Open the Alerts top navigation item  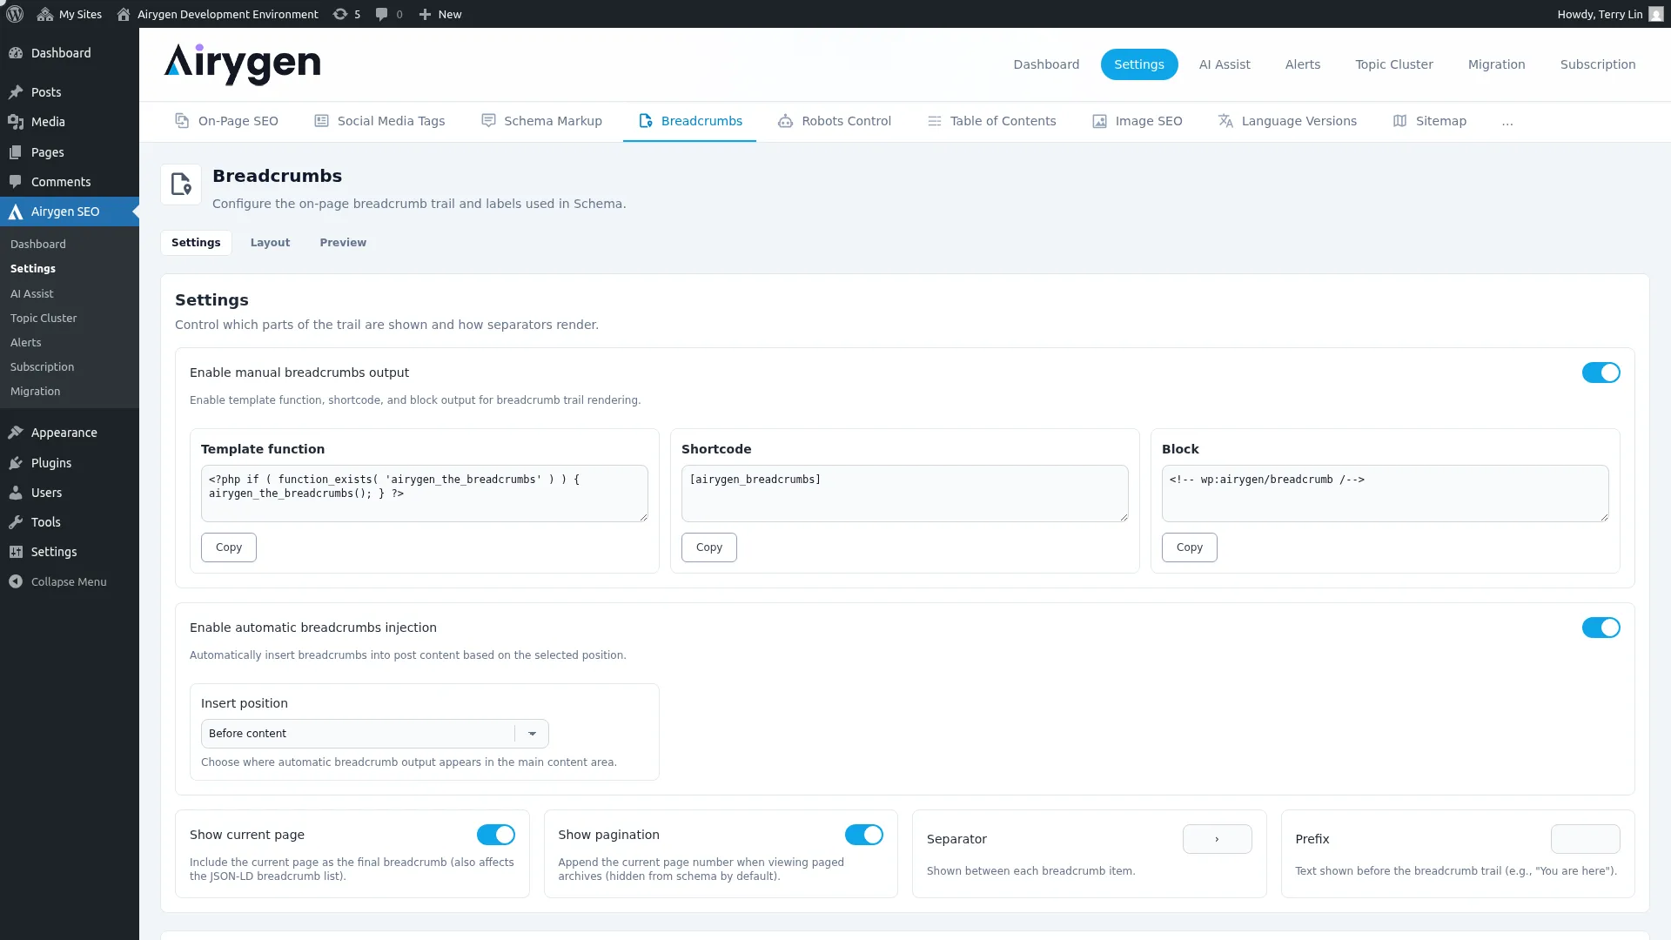point(1303,64)
